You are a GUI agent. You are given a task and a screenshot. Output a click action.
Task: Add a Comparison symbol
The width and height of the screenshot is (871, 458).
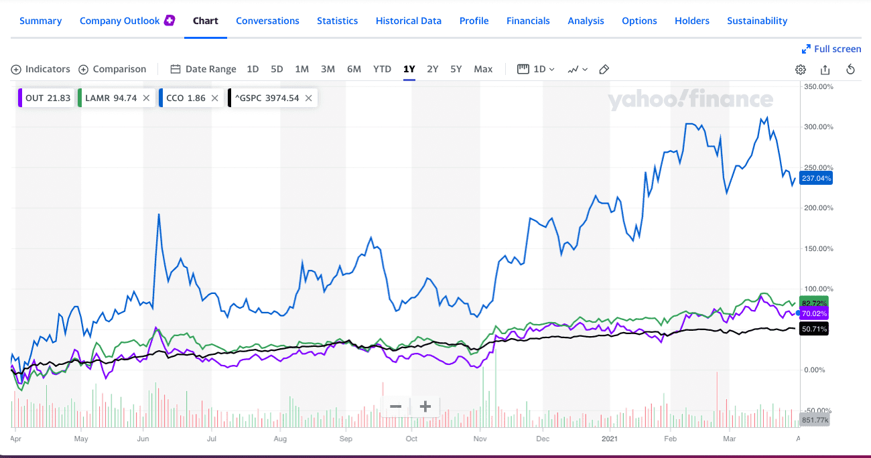point(113,69)
